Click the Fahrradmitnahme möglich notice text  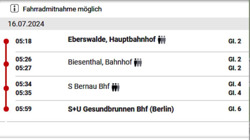pos(62,9)
